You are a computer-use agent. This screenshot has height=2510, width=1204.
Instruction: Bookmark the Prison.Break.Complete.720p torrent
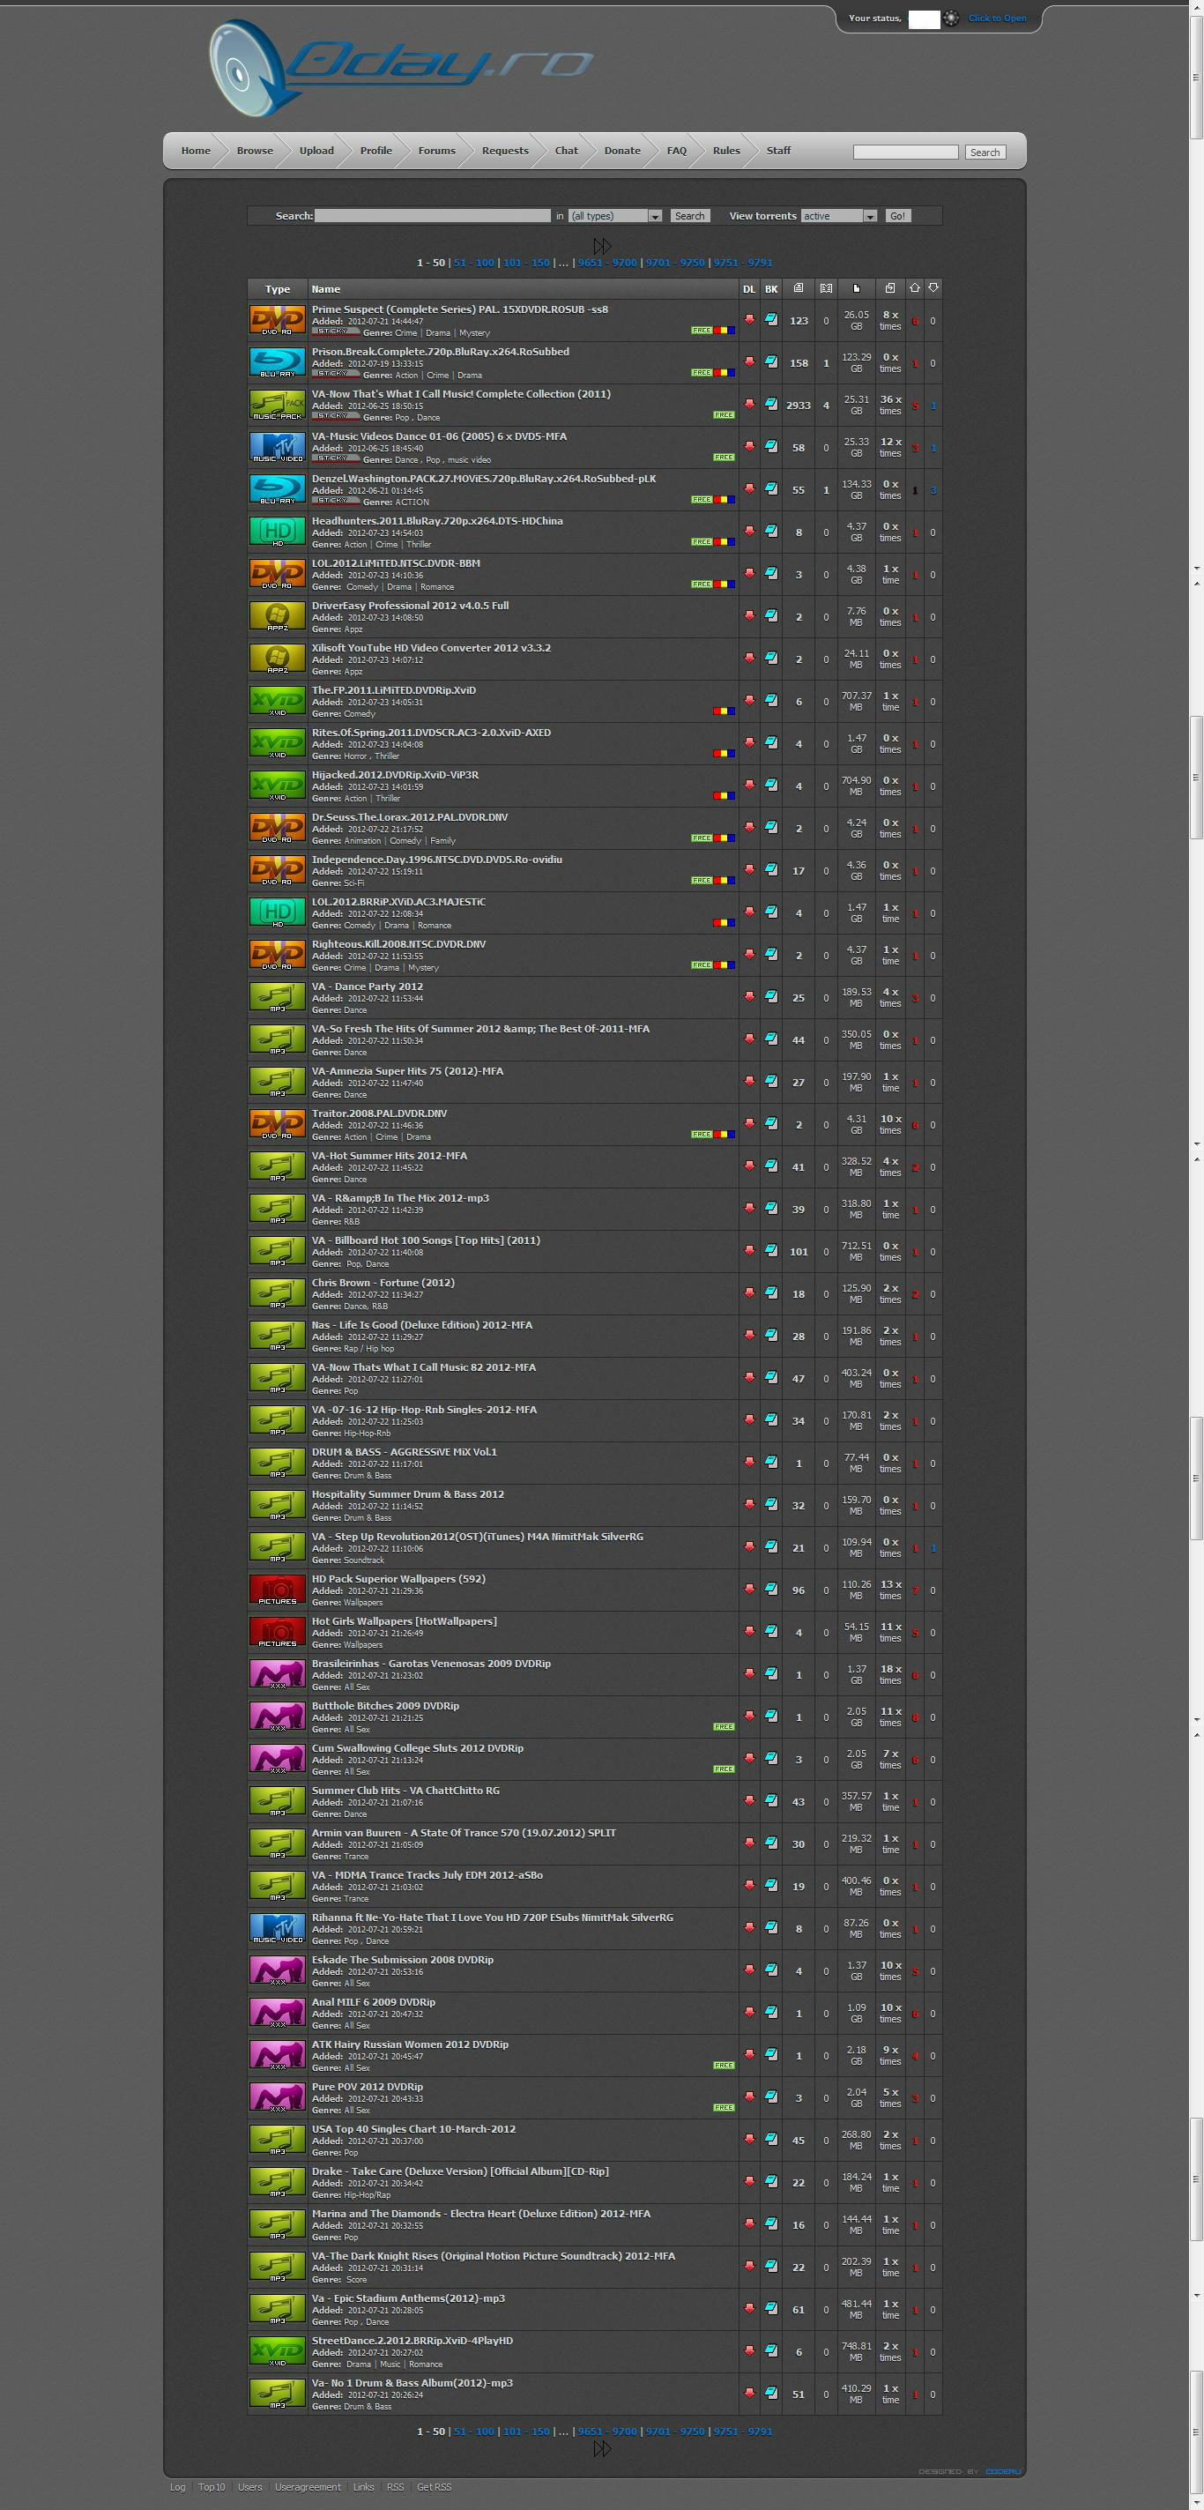click(x=771, y=361)
